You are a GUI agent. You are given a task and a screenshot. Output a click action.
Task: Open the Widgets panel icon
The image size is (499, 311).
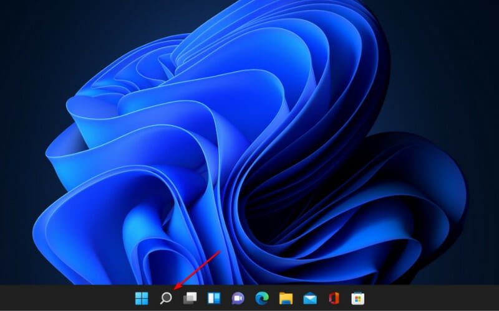tap(214, 299)
